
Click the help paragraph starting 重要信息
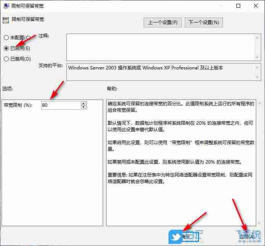(x=180, y=178)
